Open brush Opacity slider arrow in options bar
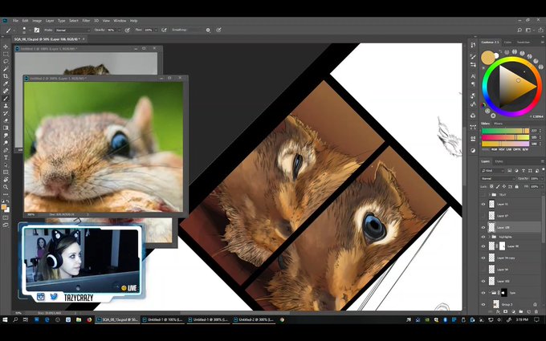 click(x=119, y=30)
